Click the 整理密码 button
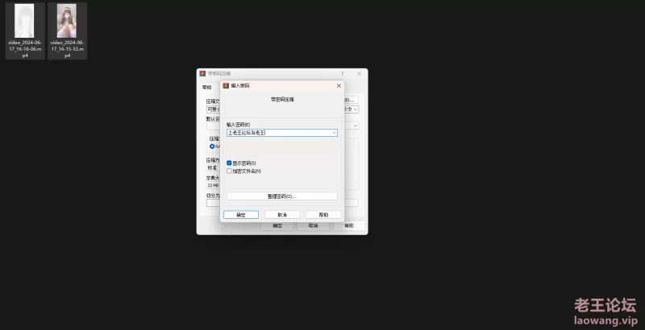Viewport: 645px width, 330px height. tap(281, 196)
